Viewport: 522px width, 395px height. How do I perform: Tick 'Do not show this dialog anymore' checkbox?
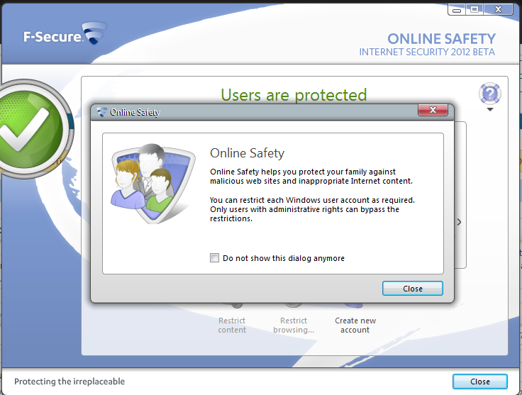(x=214, y=258)
